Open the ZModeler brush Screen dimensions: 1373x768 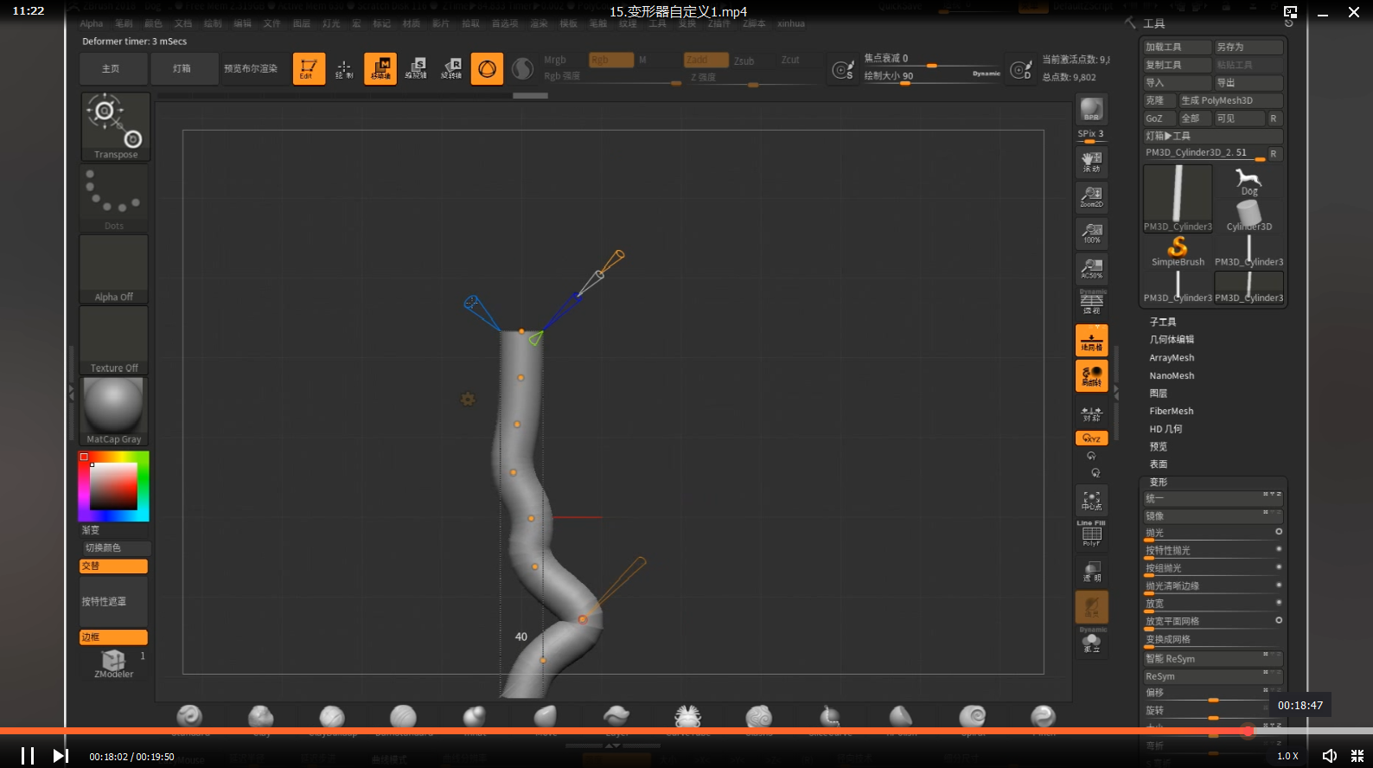coord(114,663)
